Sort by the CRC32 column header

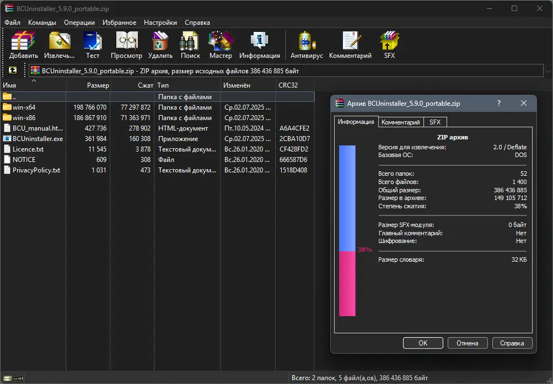(295, 85)
